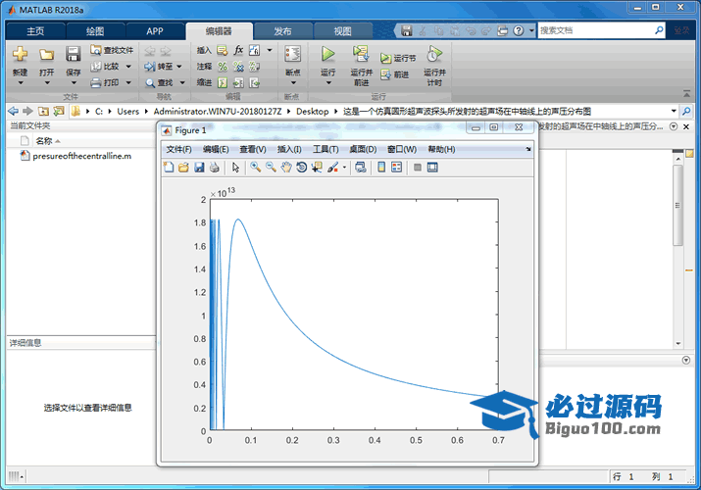Open File (文件) menu in Figure 1
The image size is (701, 490).
click(178, 149)
